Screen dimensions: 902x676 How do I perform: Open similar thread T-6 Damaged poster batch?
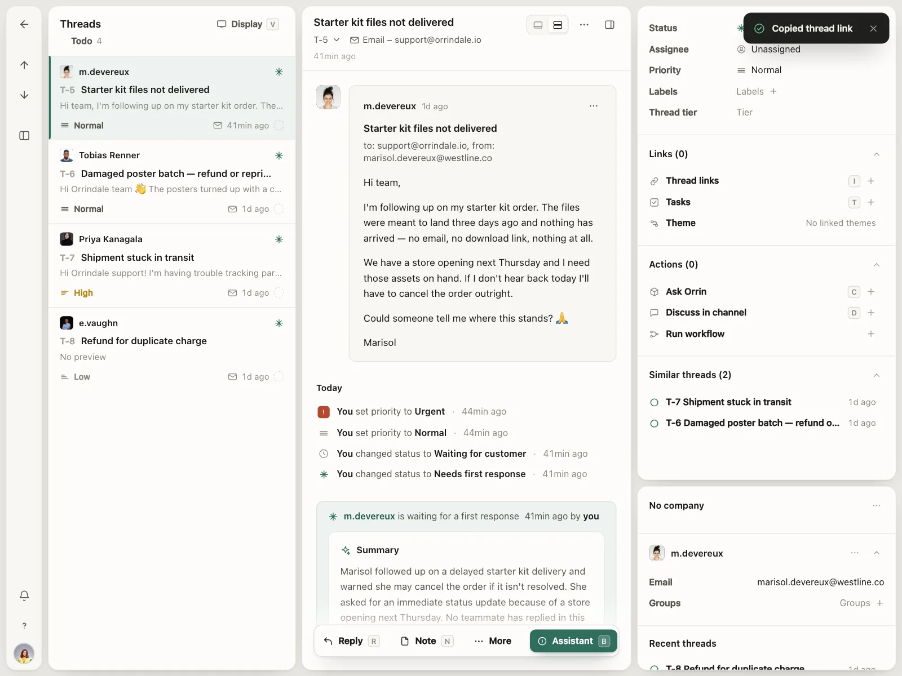click(x=763, y=423)
